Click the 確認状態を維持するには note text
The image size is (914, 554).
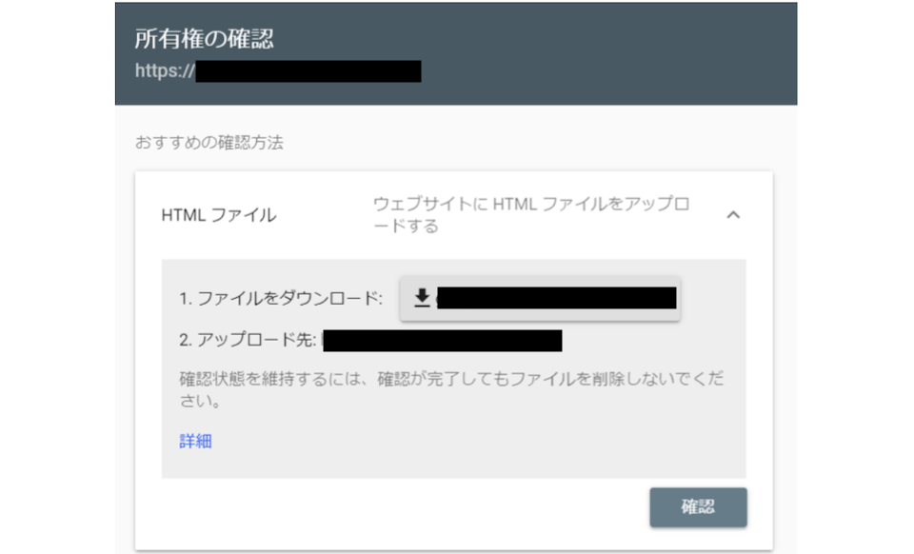click(451, 389)
